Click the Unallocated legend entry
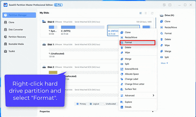The image size is (196, 117). click(109, 104)
